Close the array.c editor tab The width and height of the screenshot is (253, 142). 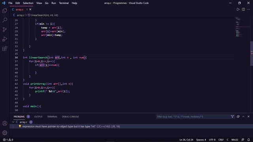[x=30, y=9]
